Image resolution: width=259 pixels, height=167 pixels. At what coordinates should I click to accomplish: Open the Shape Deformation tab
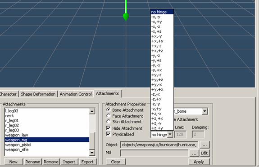[x=38, y=94]
